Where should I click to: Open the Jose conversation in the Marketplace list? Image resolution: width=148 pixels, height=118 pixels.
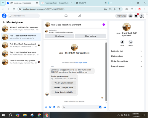[21, 37]
